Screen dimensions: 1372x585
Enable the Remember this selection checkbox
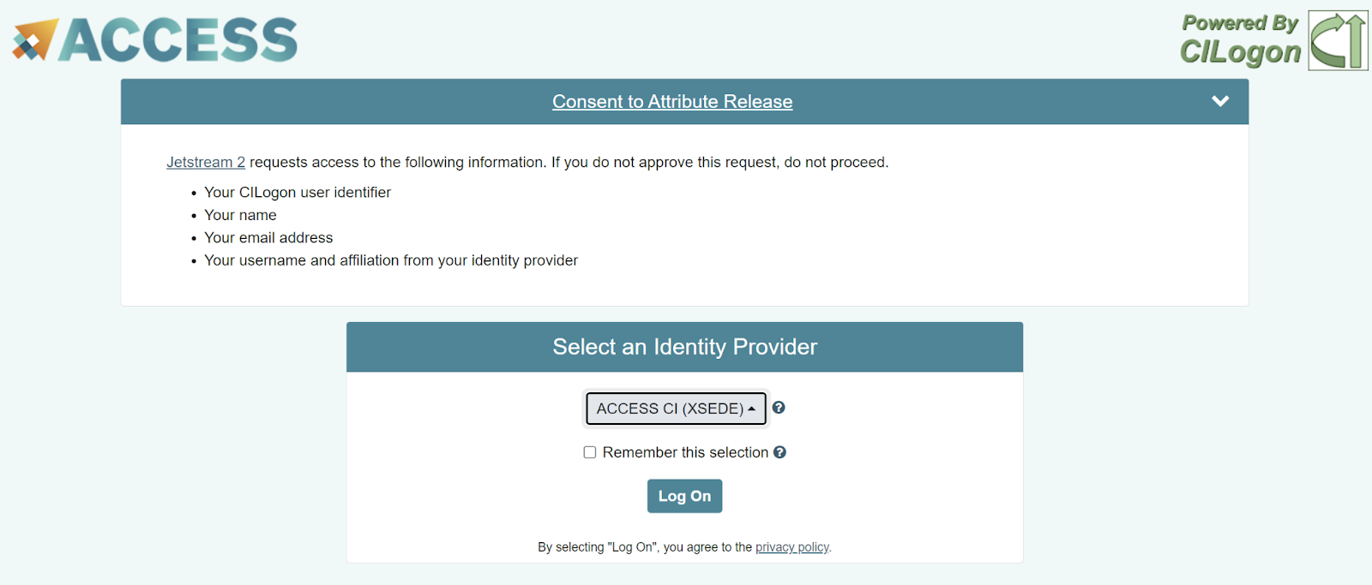pyautogui.click(x=590, y=452)
